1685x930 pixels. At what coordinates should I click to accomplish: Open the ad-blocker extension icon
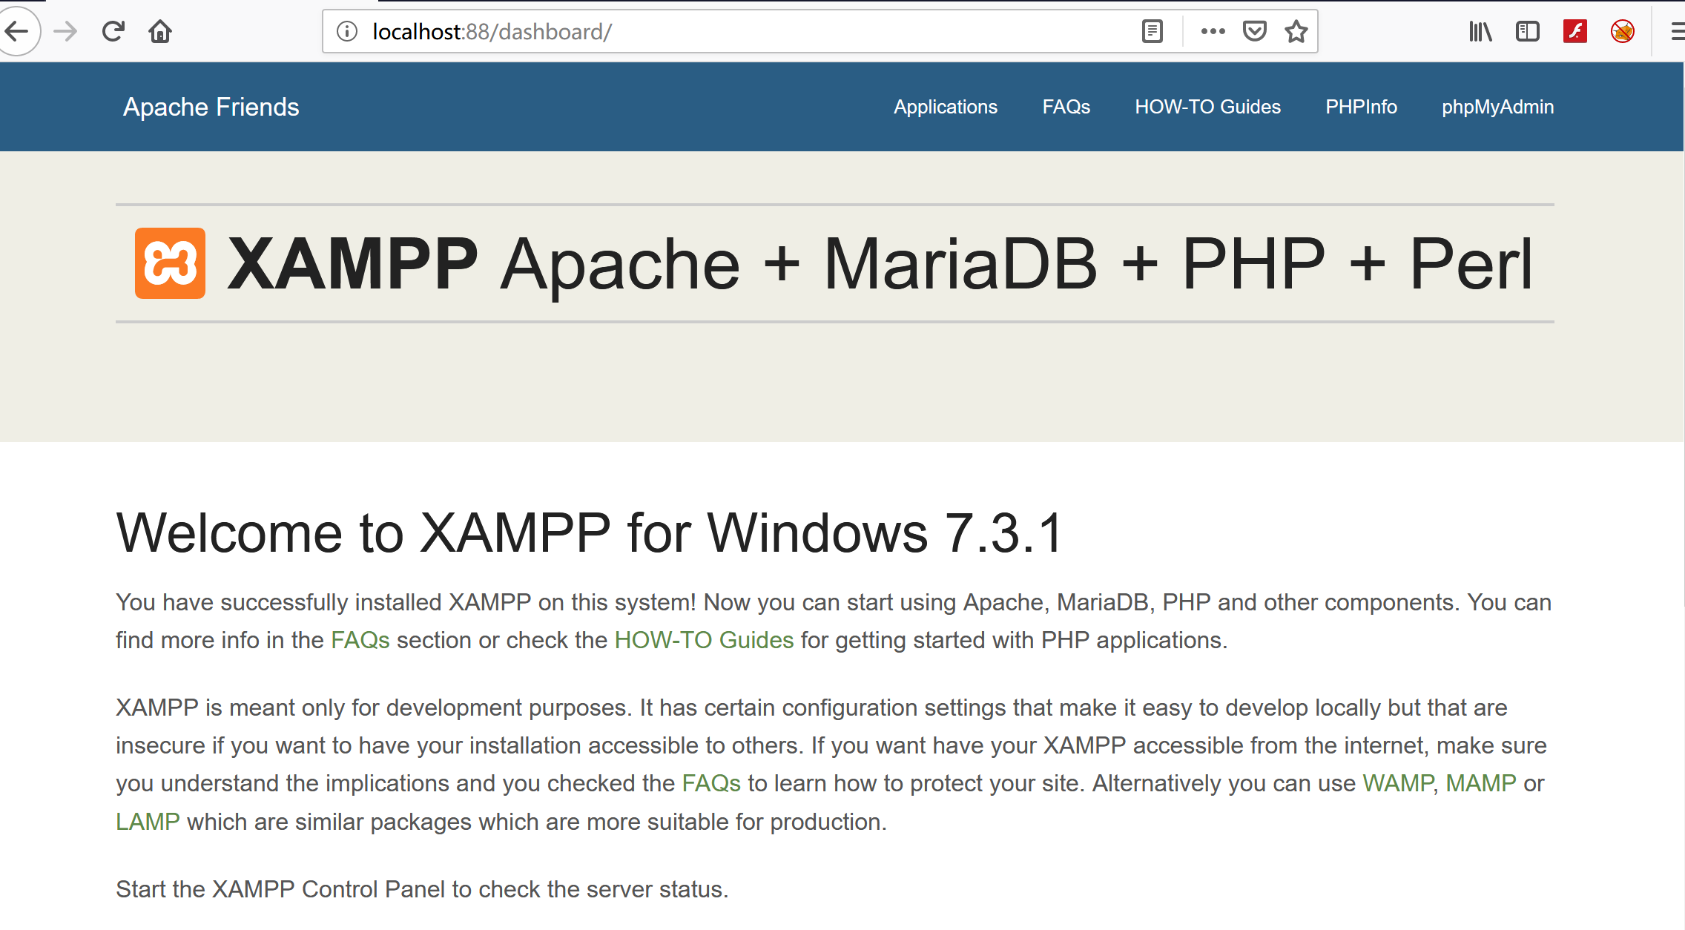(x=1623, y=31)
